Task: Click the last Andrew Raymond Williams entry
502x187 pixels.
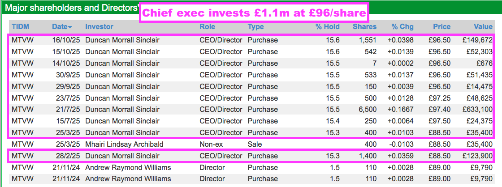Action: pyautogui.click(x=128, y=178)
